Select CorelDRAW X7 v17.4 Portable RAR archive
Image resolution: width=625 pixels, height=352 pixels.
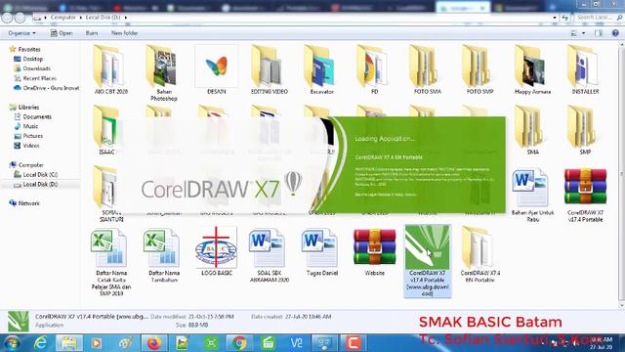pyautogui.click(x=585, y=196)
